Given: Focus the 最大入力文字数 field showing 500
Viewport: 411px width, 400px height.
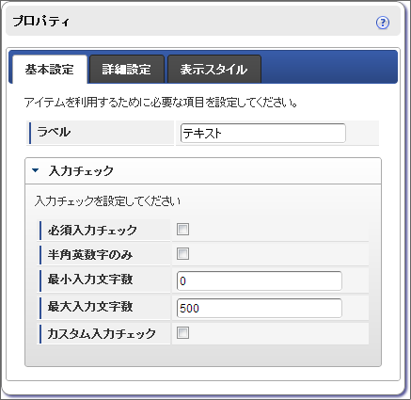Looking at the screenshot, I should click(260, 308).
